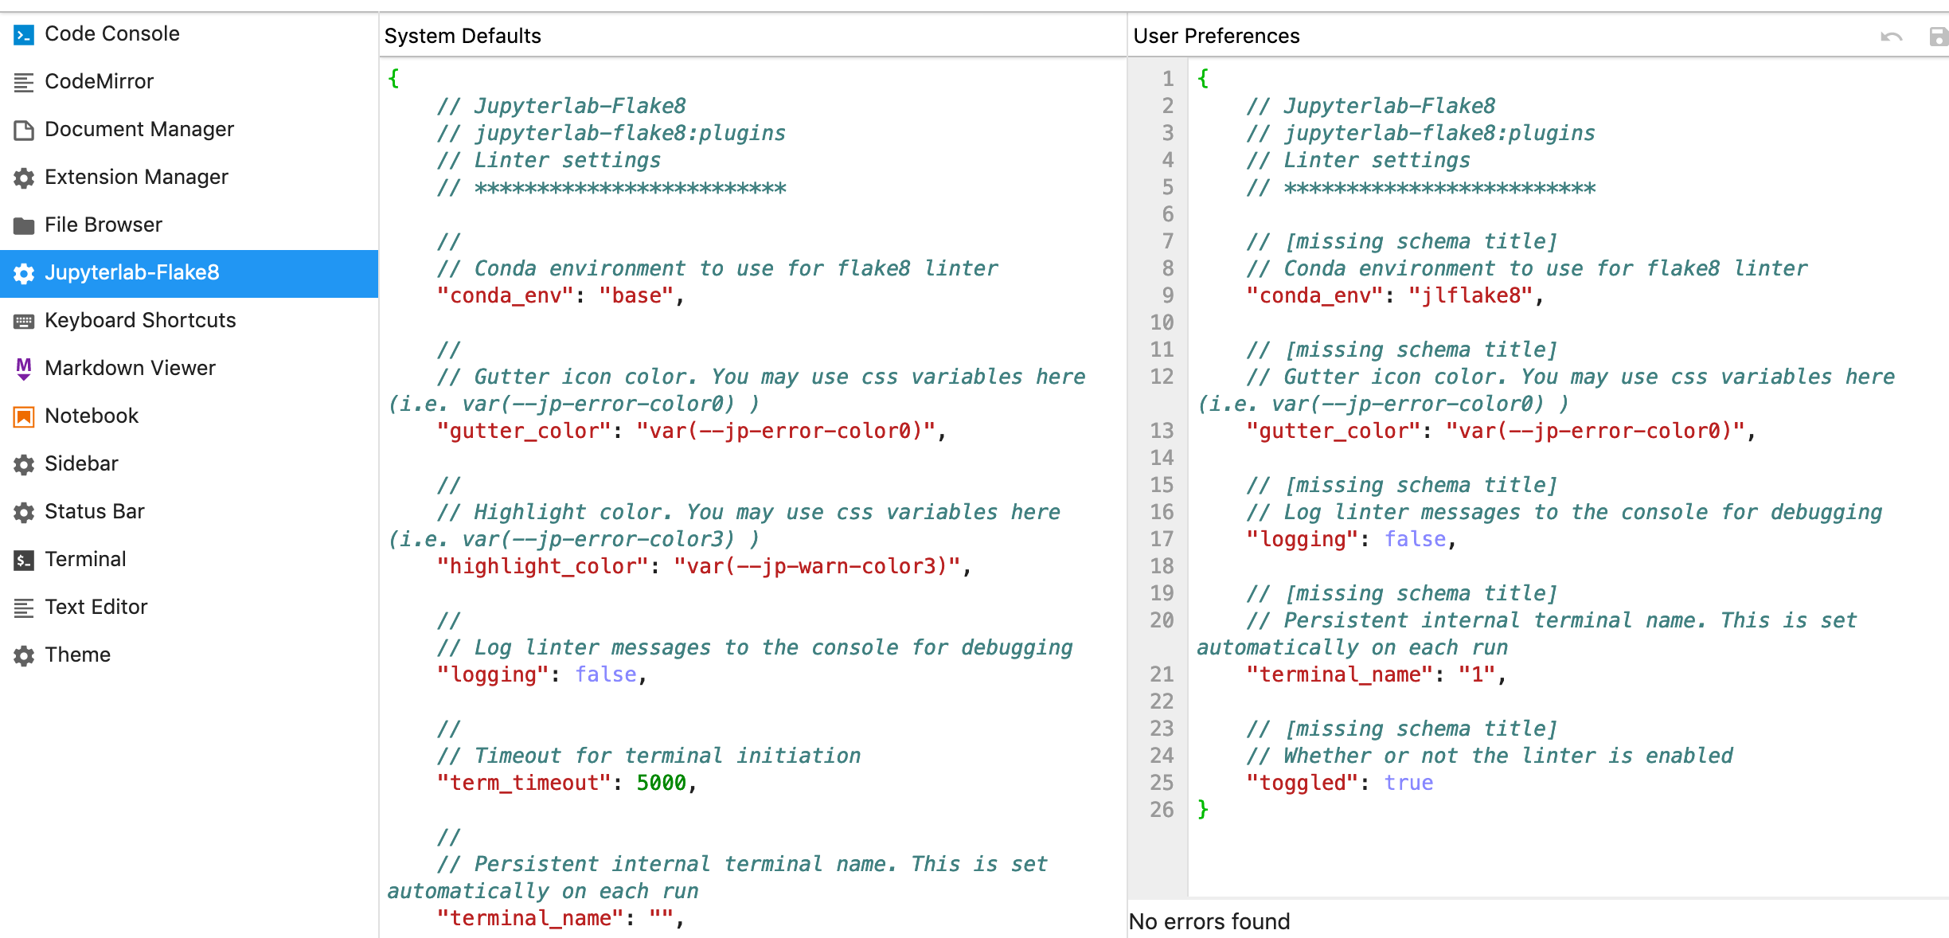Click the Markdown Viewer M icon
The height and width of the screenshot is (938, 1949).
[24, 369]
